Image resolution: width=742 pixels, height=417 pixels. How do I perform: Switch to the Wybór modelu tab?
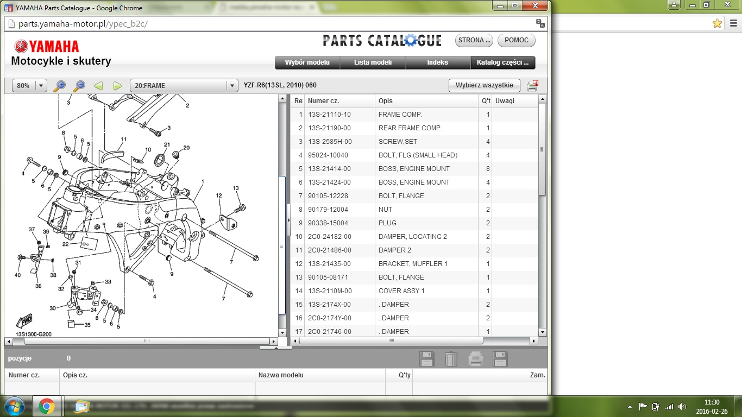pos(307,62)
